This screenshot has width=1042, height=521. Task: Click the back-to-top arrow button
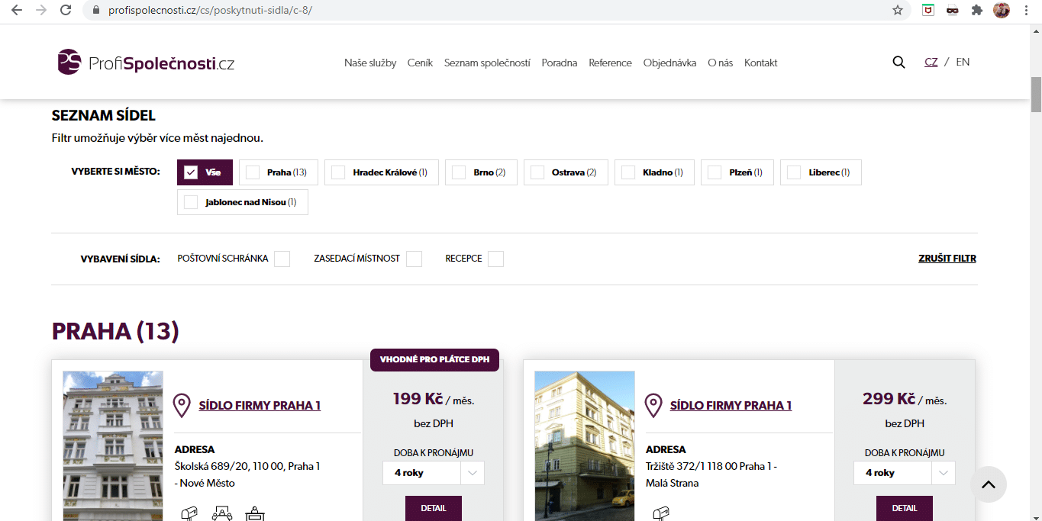pyautogui.click(x=989, y=484)
